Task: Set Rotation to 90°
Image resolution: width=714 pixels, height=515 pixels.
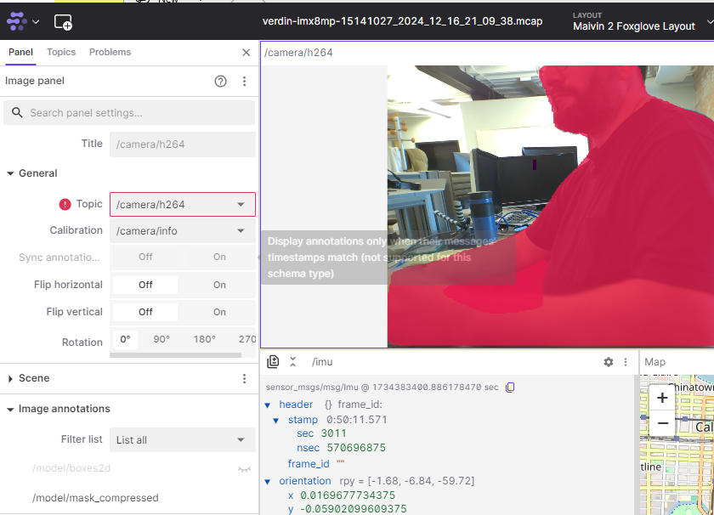Action: 161,339
